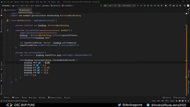Open the Refactor menu
The height and width of the screenshot is (107, 190).
point(32,2)
